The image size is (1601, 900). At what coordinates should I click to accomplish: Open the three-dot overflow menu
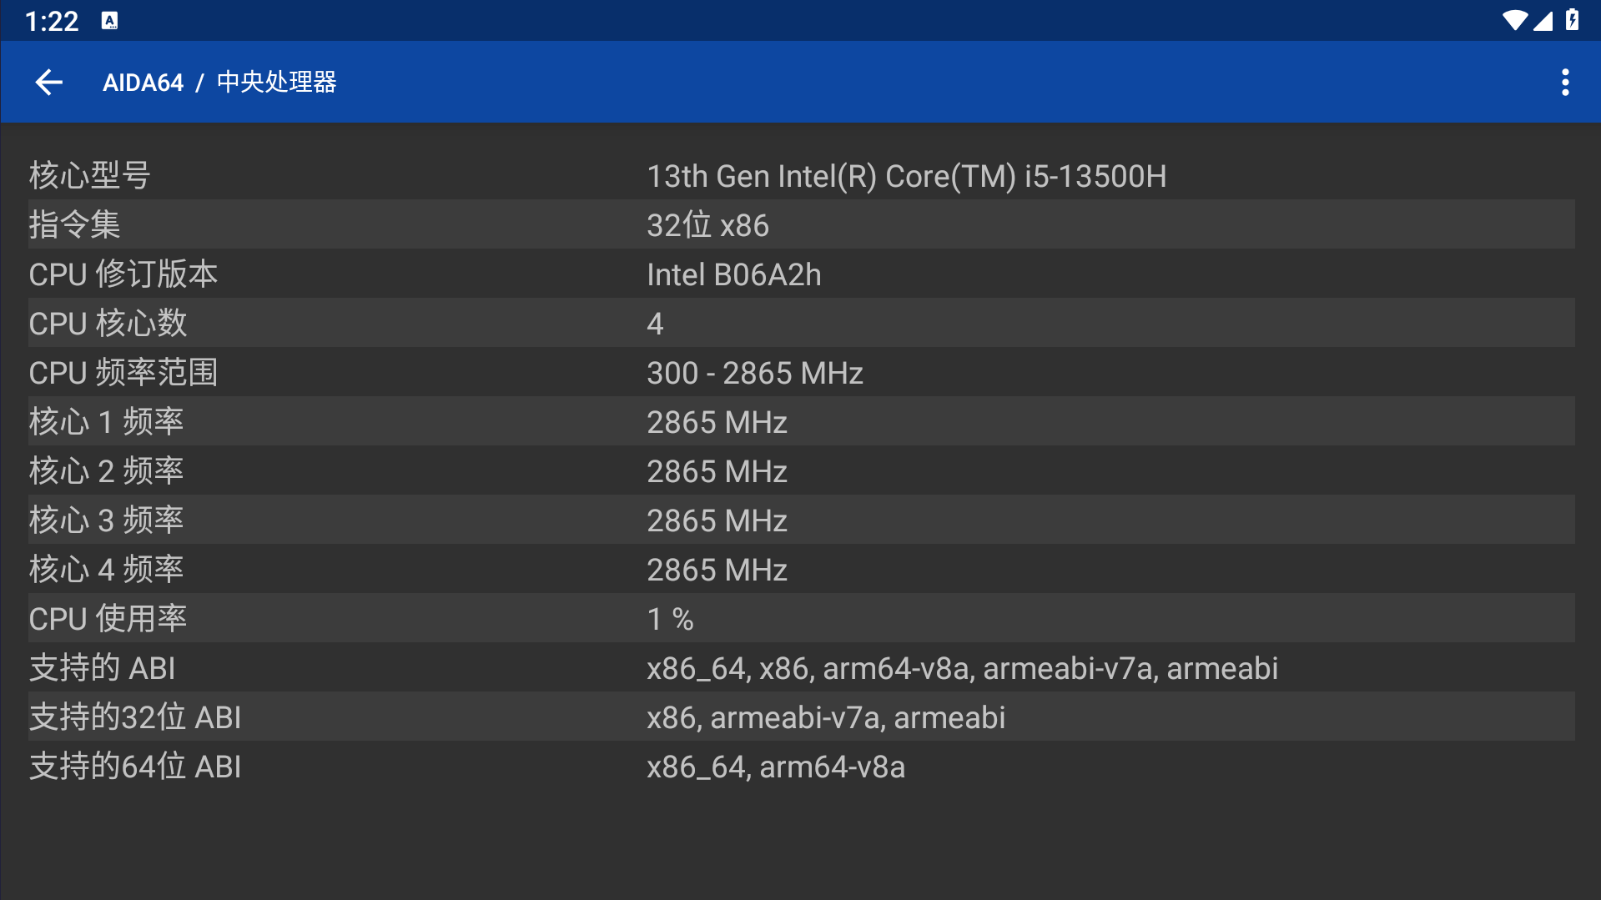[x=1565, y=82]
